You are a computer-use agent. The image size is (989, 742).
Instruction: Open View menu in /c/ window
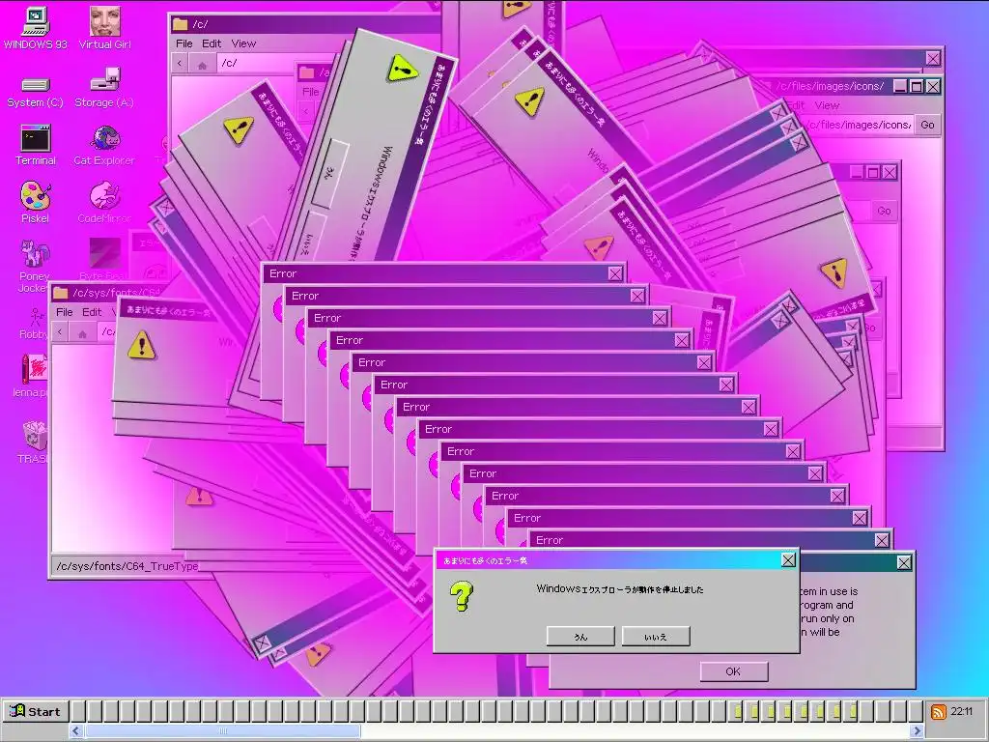point(243,43)
